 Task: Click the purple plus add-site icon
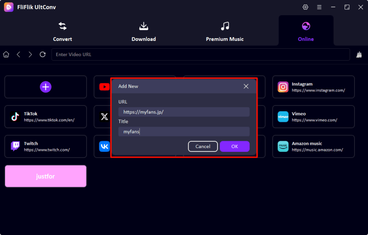[45, 87]
